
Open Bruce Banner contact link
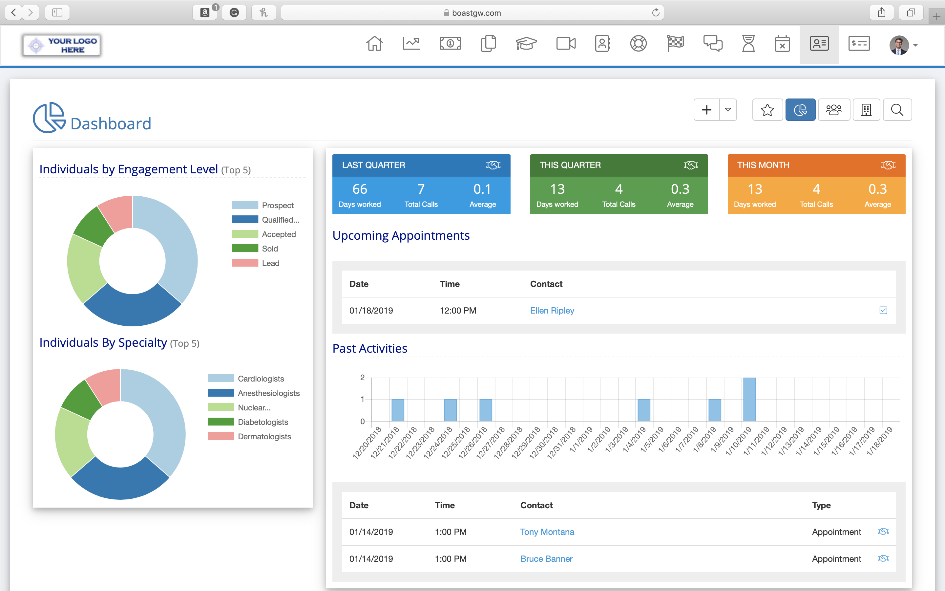[x=546, y=559]
